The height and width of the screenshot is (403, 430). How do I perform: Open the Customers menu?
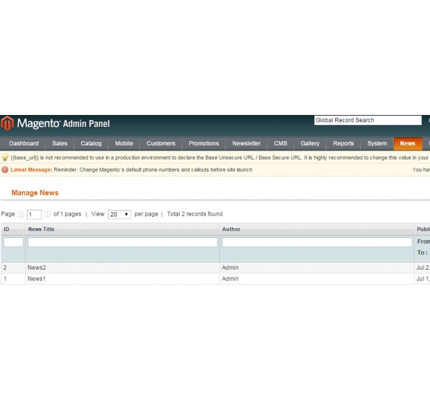[161, 143]
